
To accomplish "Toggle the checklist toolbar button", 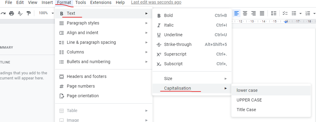I will point(285,13).
